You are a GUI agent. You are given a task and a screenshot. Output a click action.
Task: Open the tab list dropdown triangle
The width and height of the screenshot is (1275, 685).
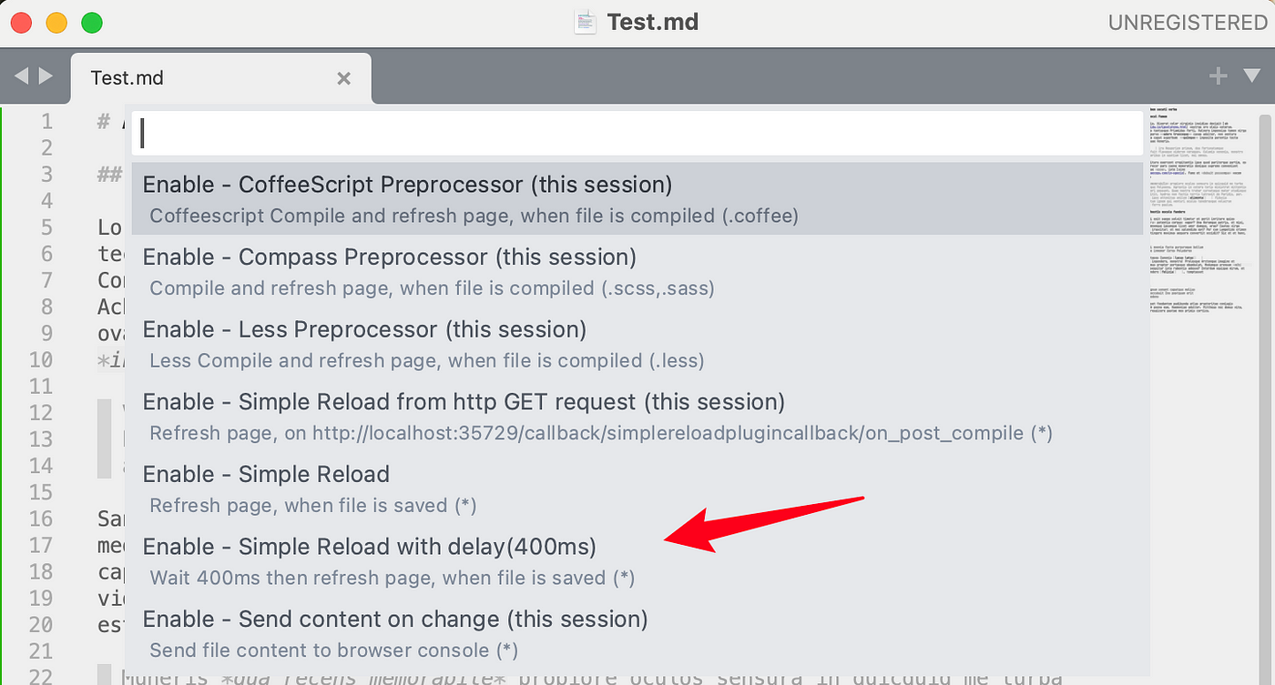click(1251, 76)
